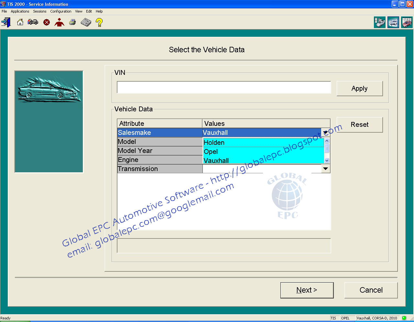
Task: Open vehicle selection car icon
Action: click(x=33, y=22)
